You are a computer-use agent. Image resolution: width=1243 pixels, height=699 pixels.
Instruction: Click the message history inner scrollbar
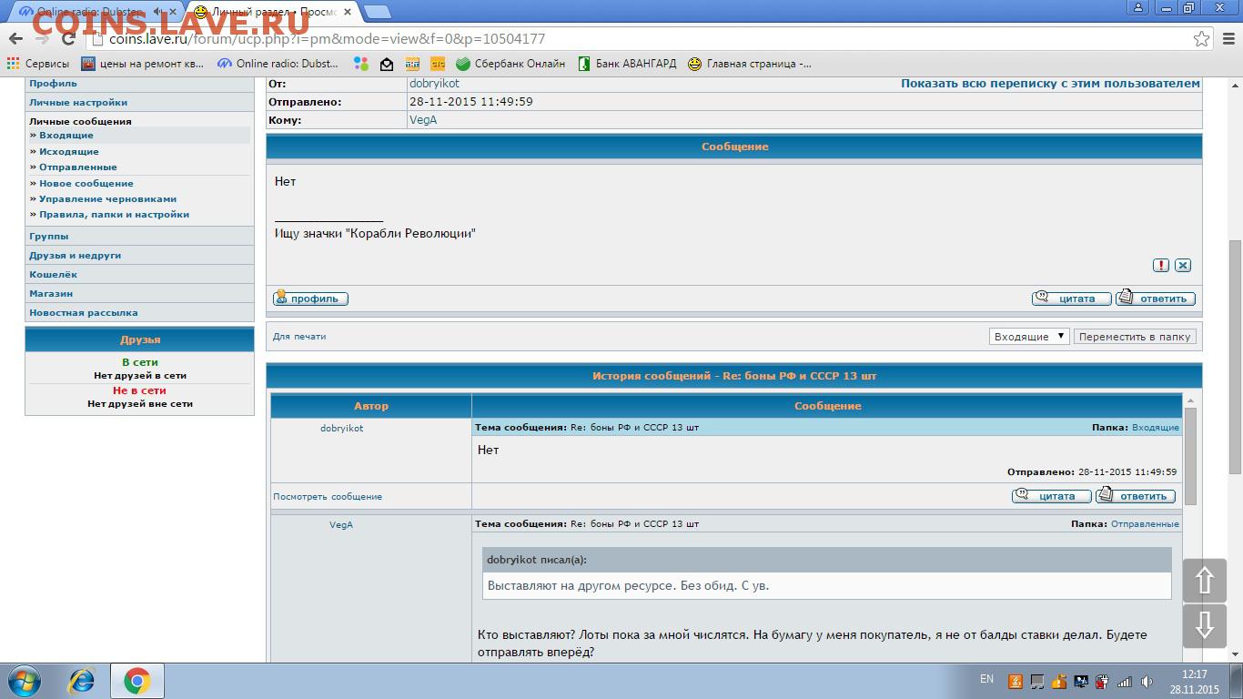click(x=1190, y=455)
